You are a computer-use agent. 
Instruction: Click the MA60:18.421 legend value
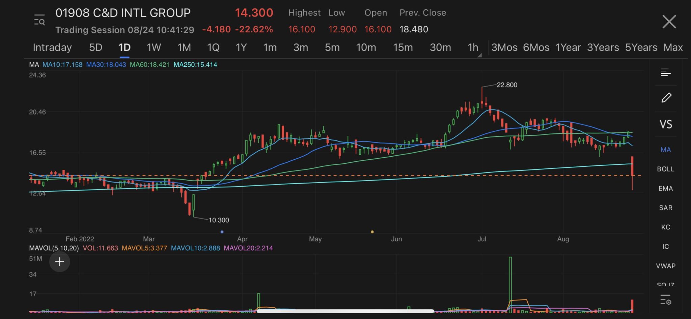149,65
